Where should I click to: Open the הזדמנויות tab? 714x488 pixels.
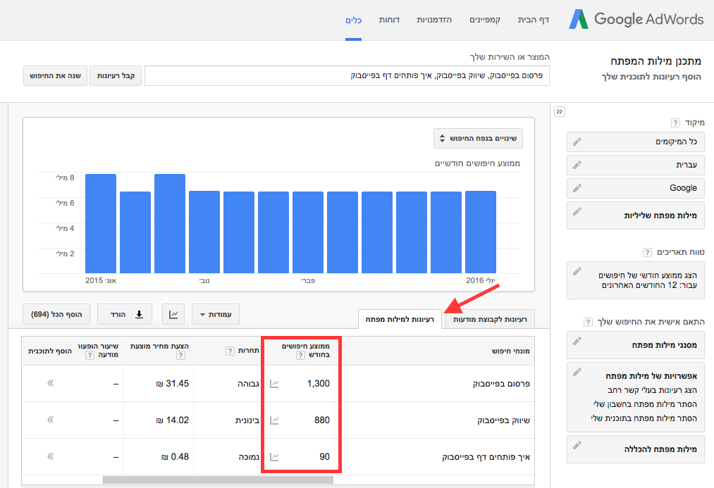(434, 20)
